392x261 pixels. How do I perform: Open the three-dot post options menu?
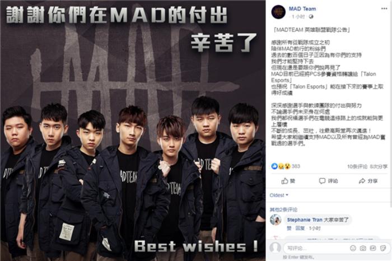pyautogui.click(x=384, y=9)
